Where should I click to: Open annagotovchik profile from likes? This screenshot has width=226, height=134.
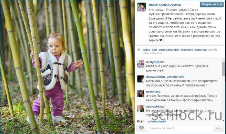[x=169, y=50]
